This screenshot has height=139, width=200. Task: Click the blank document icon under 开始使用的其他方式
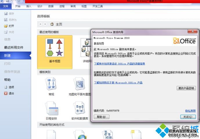51,135
